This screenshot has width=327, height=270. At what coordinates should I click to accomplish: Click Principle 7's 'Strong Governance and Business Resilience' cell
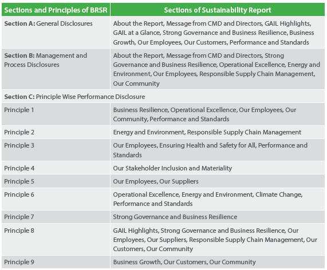[218, 217]
